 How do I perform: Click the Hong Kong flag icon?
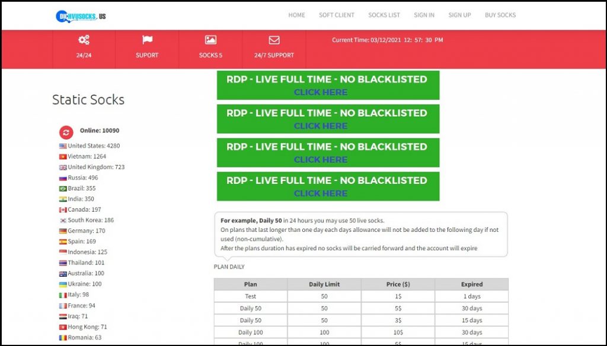coord(63,326)
